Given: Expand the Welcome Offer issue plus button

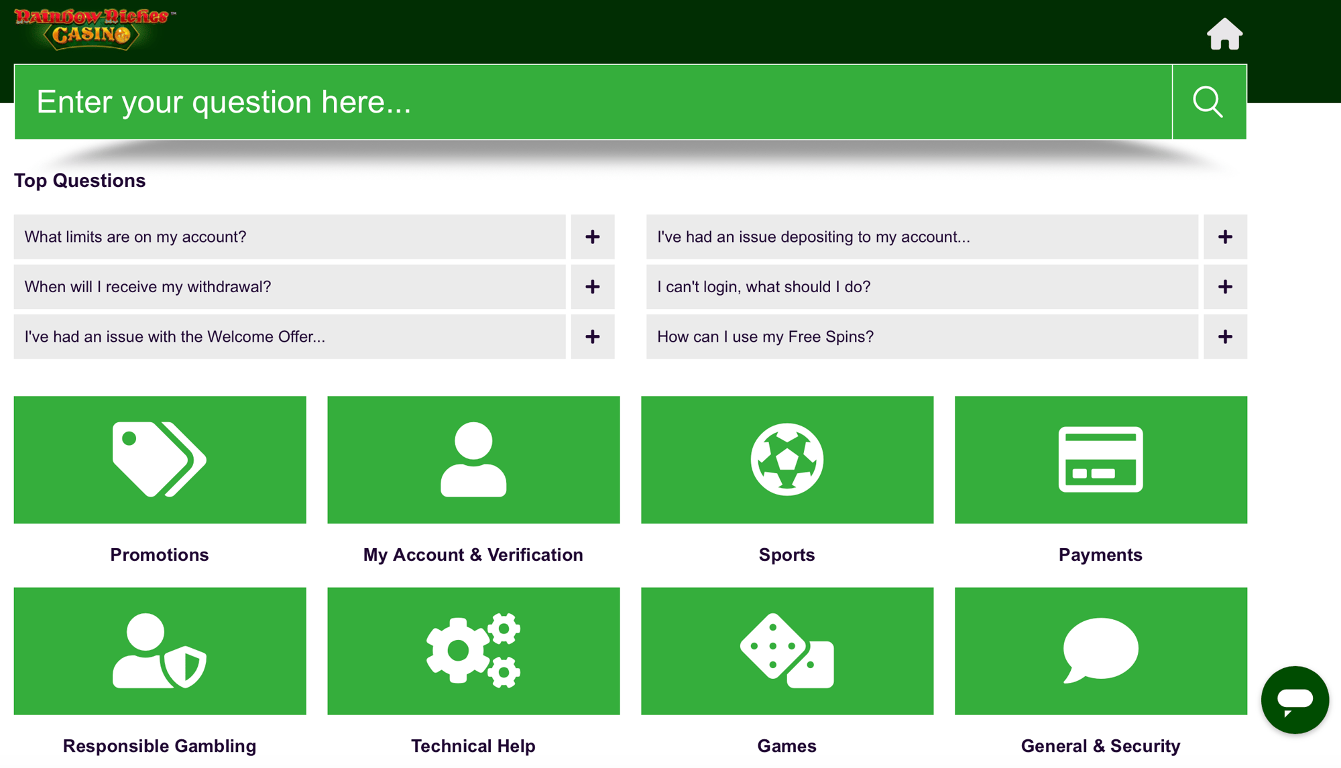Looking at the screenshot, I should pyautogui.click(x=593, y=336).
